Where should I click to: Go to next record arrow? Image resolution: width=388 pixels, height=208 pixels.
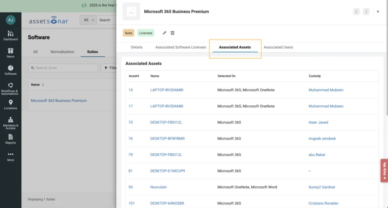[x=366, y=11]
